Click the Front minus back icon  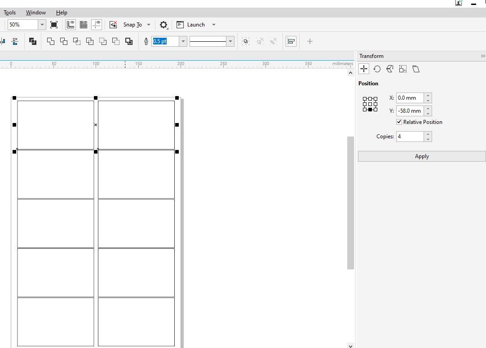[x=102, y=41]
